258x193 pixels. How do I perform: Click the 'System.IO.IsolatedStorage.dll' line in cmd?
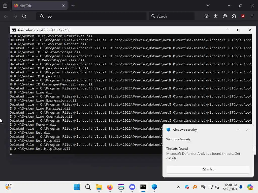(45, 52)
